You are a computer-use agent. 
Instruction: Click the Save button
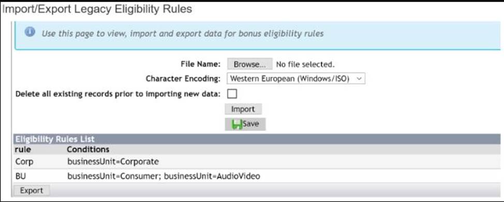(245, 124)
